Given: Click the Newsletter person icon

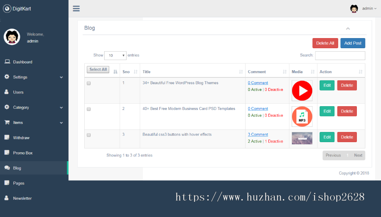Looking at the screenshot, I should (6, 198).
